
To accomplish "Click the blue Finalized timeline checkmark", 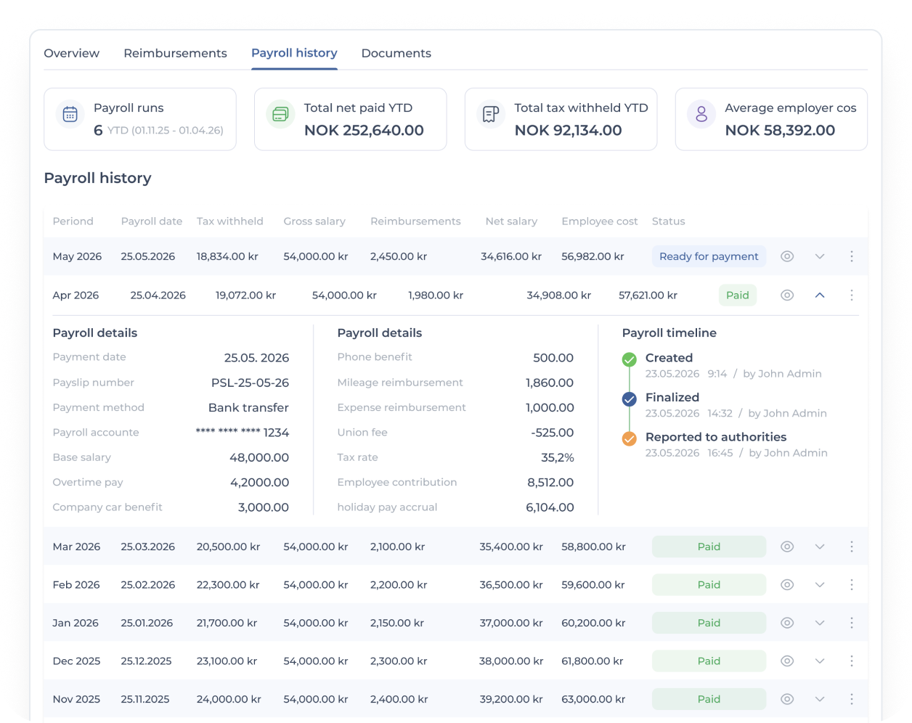I will pos(630,399).
